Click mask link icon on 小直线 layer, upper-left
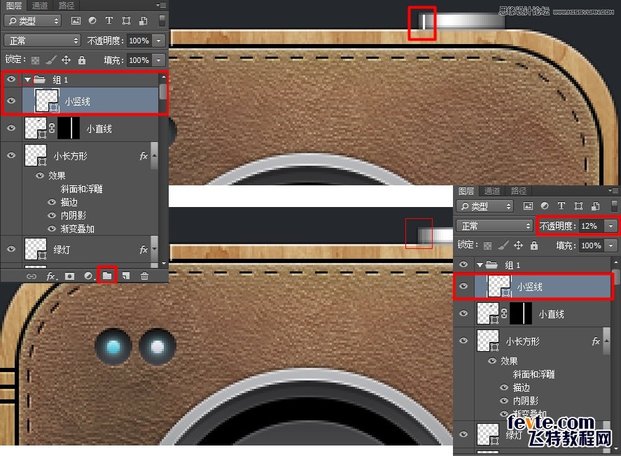Viewport: 621px width, 456px height. 52,128
